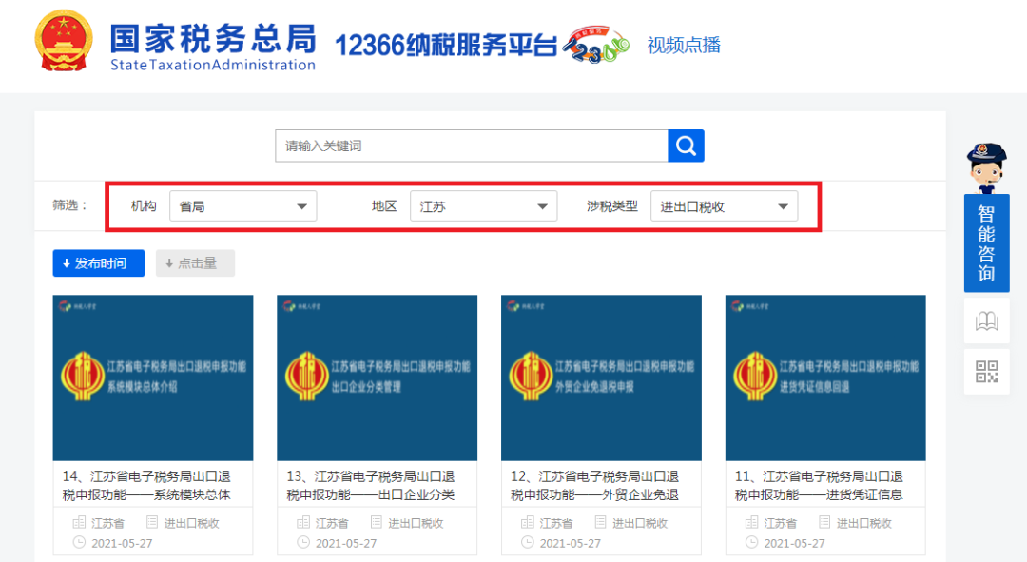Open video thumbnail 外贸企业免退税申报

[601, 378]
